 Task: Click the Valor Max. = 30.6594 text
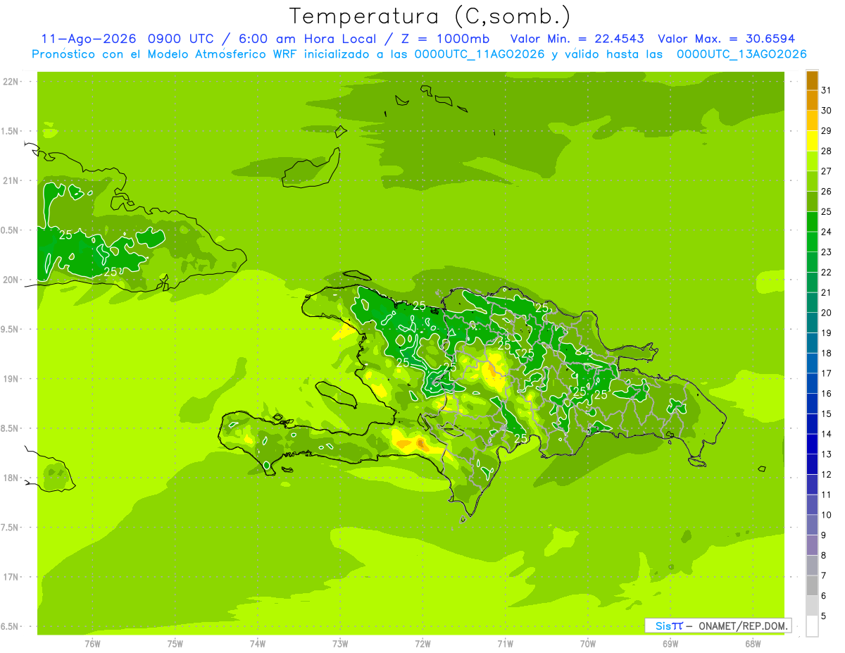(x=726, y=39)
